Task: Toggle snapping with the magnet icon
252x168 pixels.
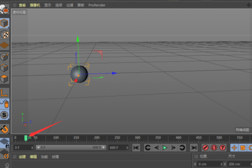Action: (x=5, y=129)
